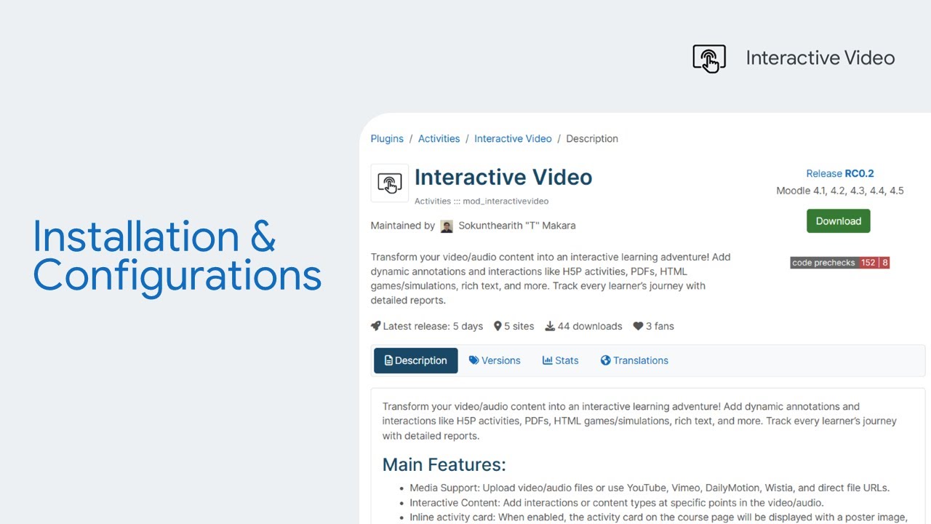931x524 pixels.
Task: Click the "Main Features:" heading
Action: [x=444, y=464]
